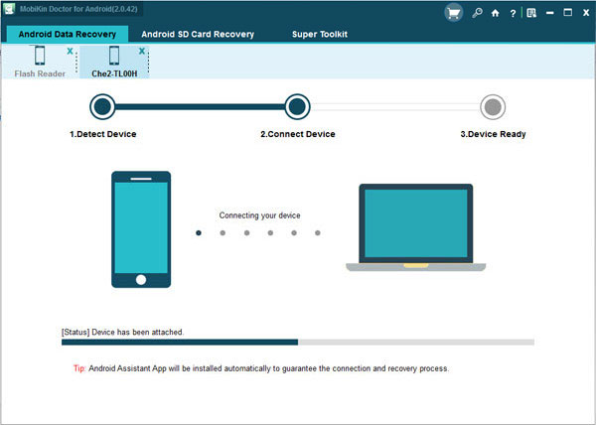Minimize the MobiKin window
596x425 pixels.
tap(549, 13)
